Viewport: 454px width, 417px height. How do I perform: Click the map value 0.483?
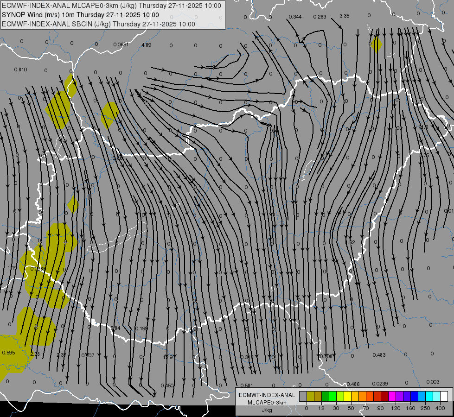pyautogui.click(x=379, y=355)
